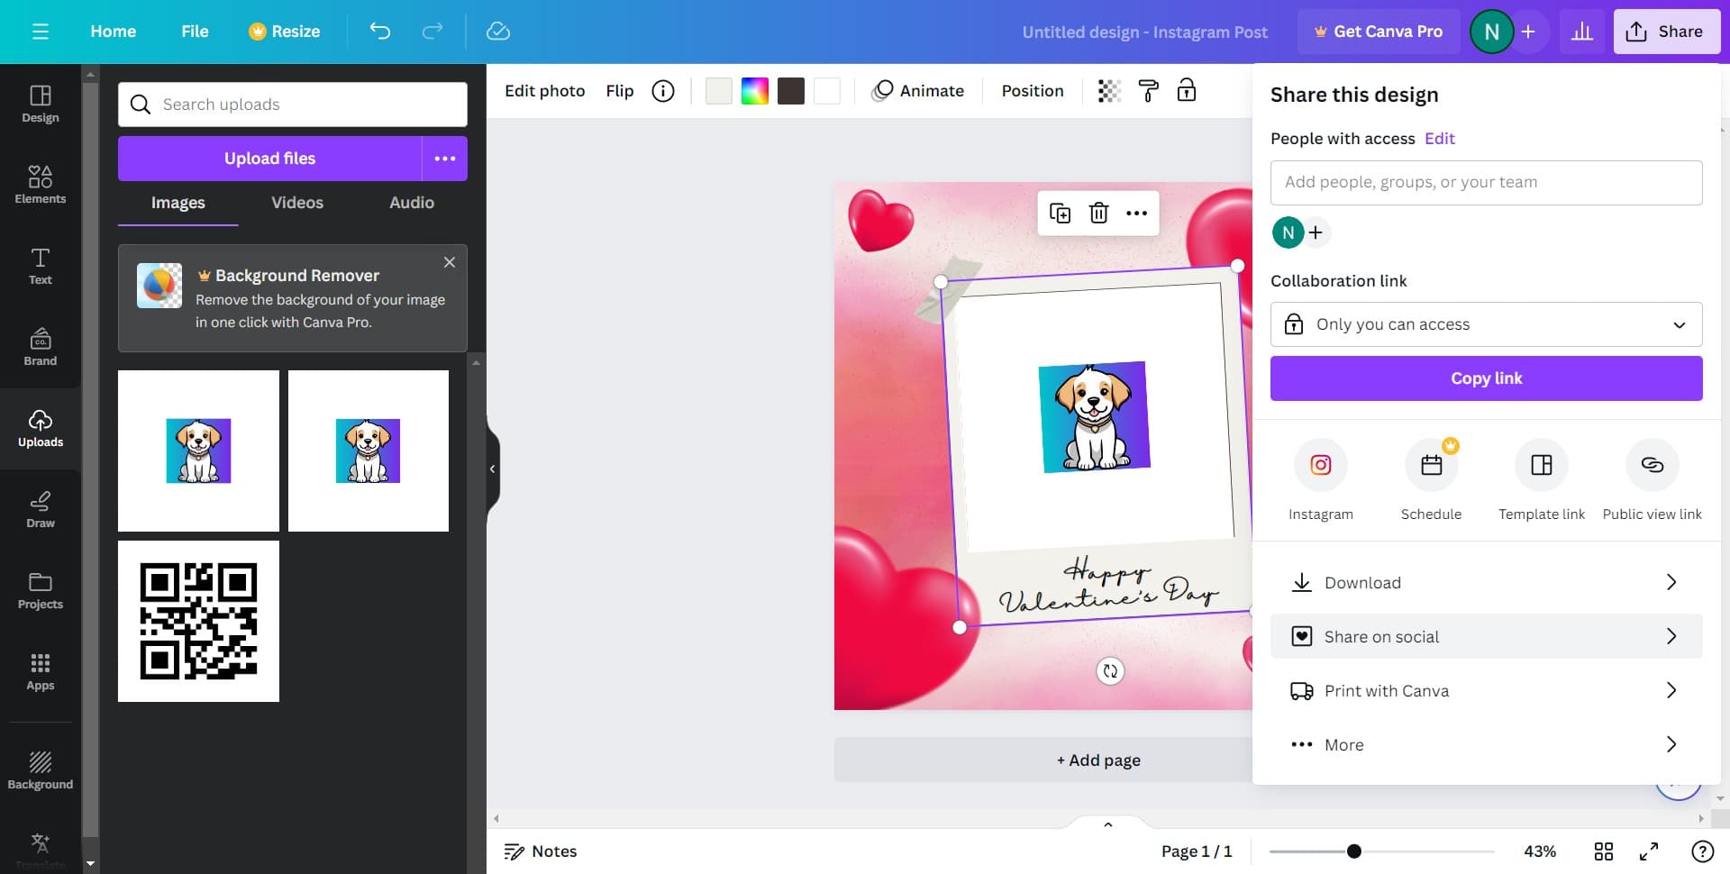The image size is (1730, 874).
Task: Click the Instagram share icon
Action: pyautogui.click(x=1320, y=465)
